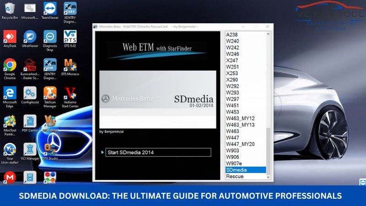Viewport: 366px width, 206px height.
Task: Open Eurocartool Dealer Sc shortcut
Action: (30, 69)
